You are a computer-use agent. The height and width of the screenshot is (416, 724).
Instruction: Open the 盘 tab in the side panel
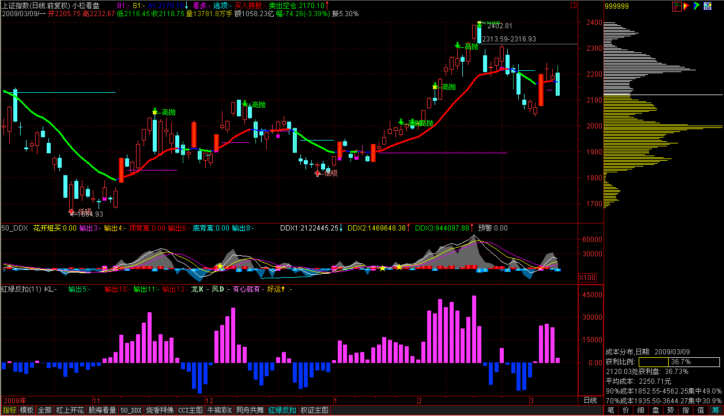pyautogui.click(x=656, y=410)
